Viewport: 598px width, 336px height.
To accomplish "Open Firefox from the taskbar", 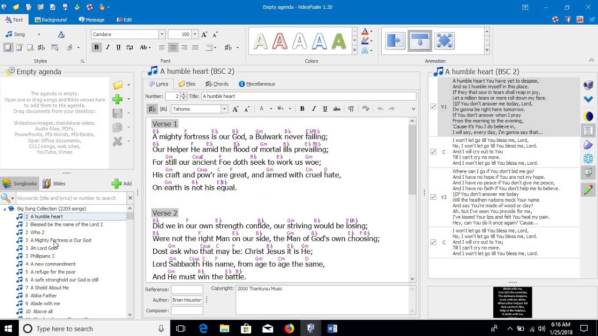I will coord(289,329).
